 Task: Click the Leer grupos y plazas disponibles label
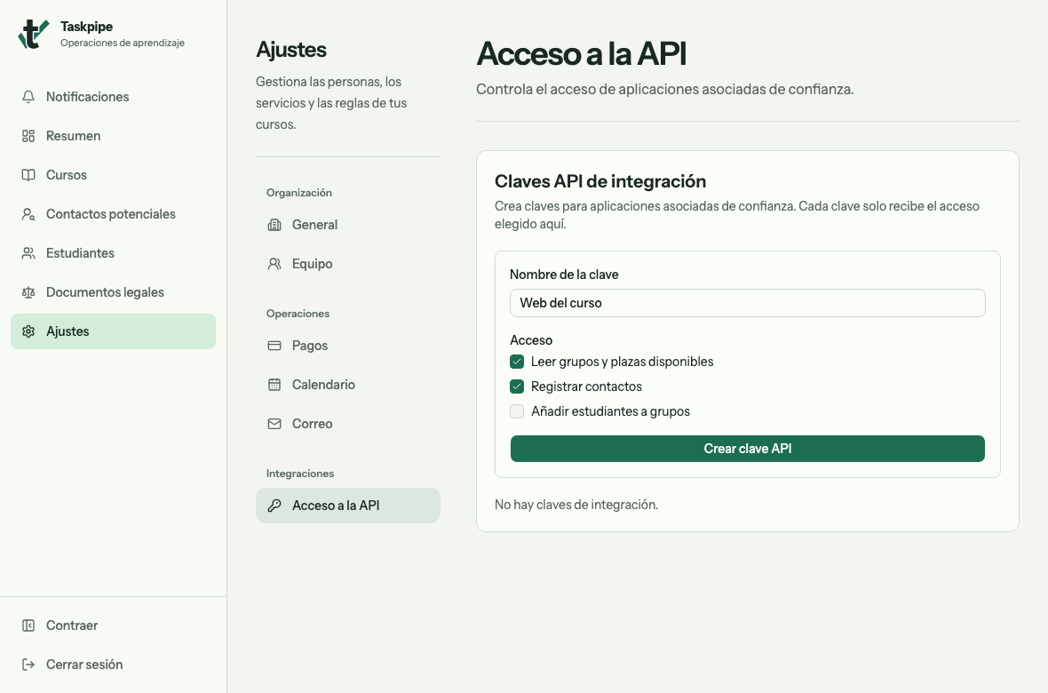point(622,362)
